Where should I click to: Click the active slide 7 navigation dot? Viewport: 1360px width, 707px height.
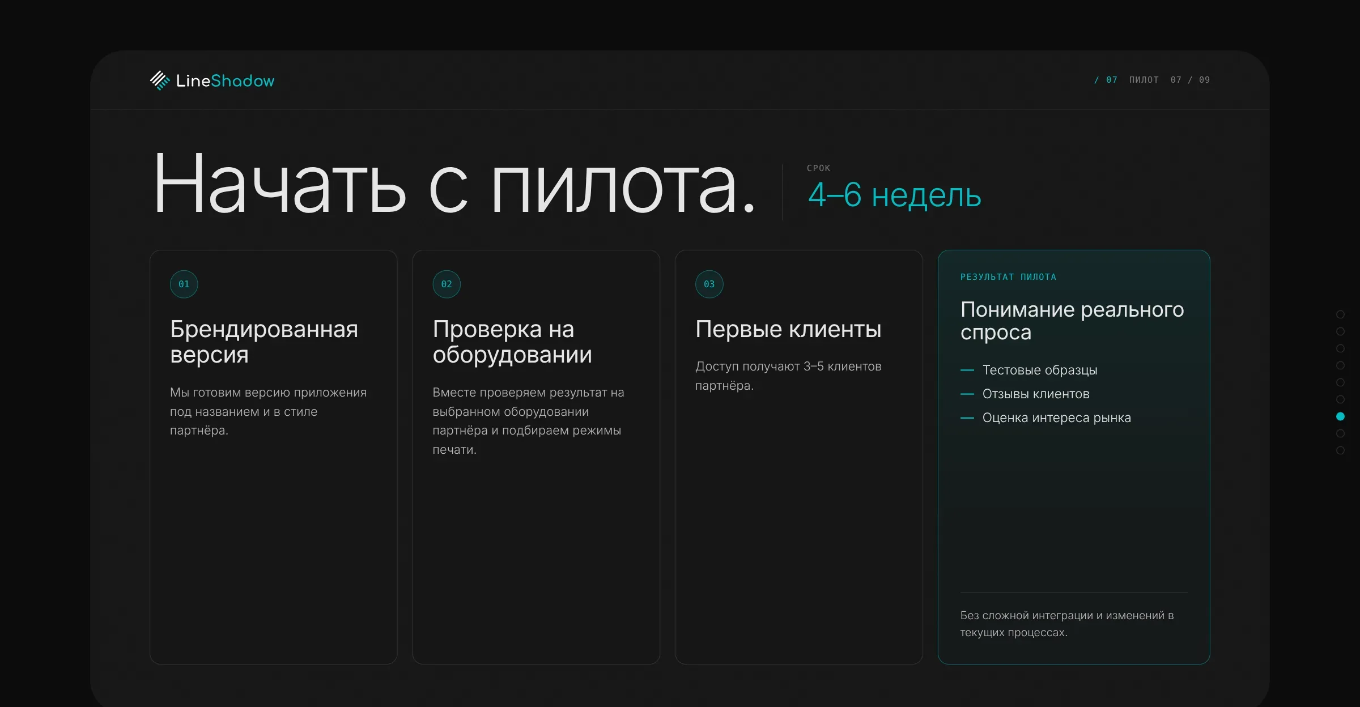click(1340, 416)
